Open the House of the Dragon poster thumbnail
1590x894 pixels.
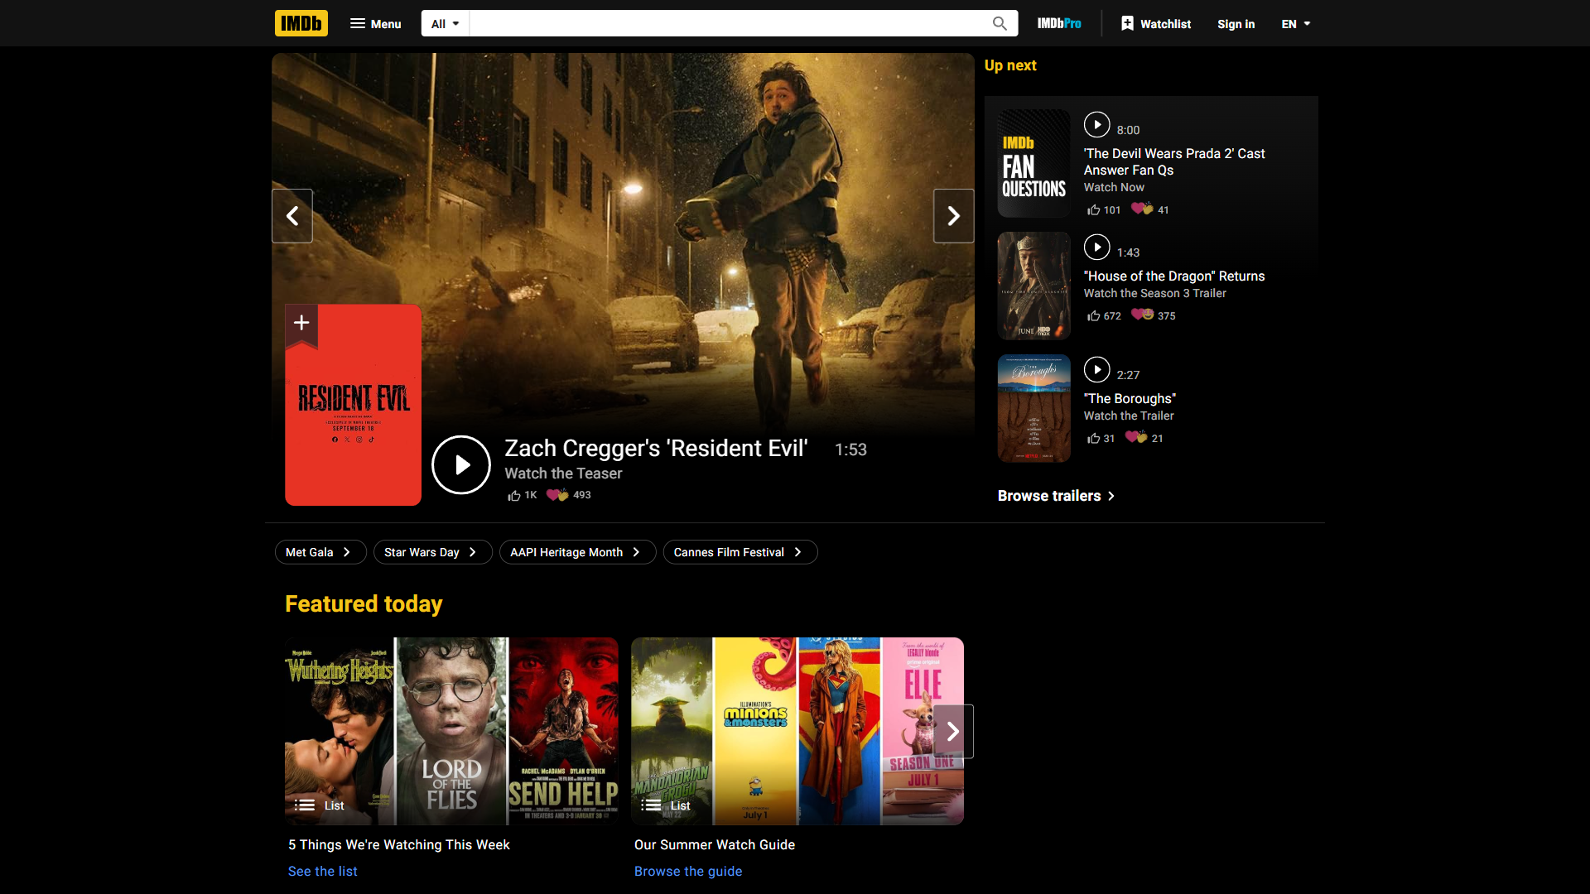coord(1033,286)
